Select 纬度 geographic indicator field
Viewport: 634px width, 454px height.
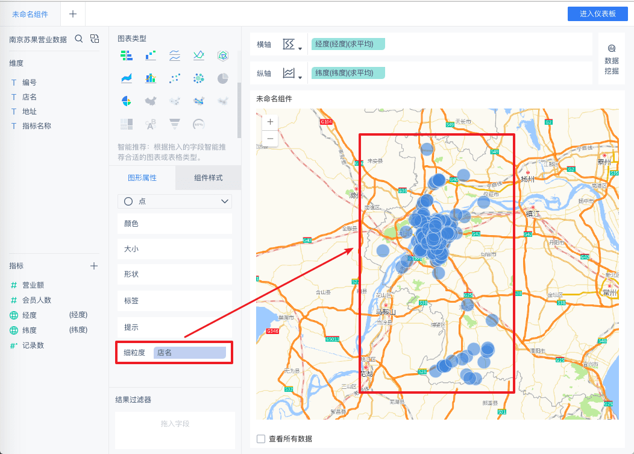click(29, 330)
